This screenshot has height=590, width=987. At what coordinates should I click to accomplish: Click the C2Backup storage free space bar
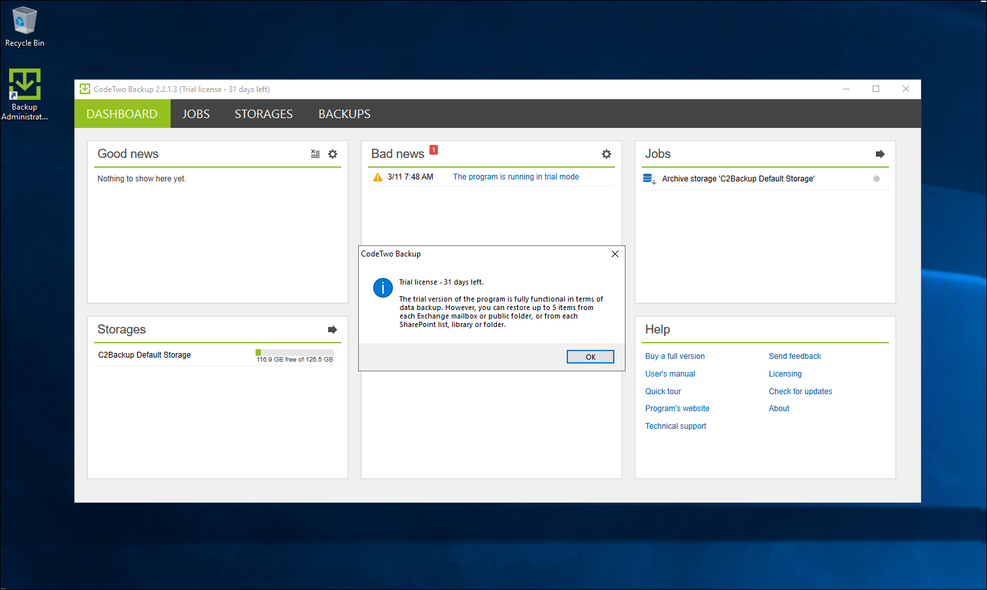294,352
